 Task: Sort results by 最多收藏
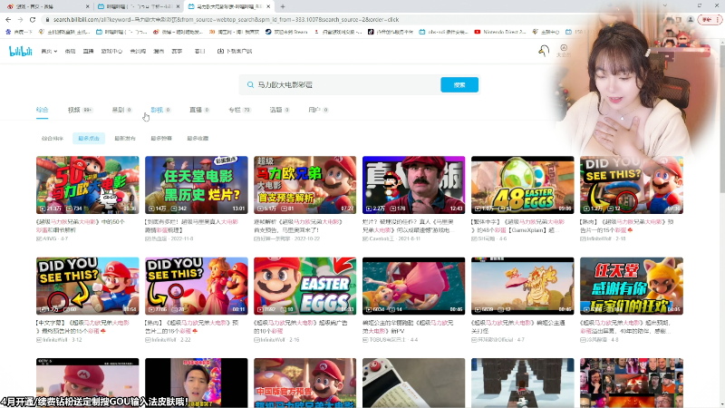click(x=198, y=139)
